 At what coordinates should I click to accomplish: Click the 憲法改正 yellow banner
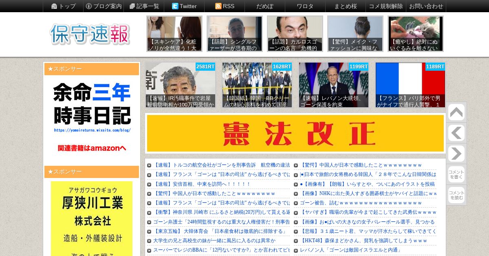[x=295, y=133]
